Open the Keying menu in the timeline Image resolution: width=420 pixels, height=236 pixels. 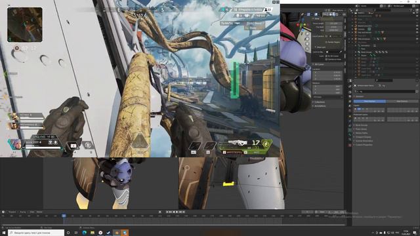coord(23,212)
